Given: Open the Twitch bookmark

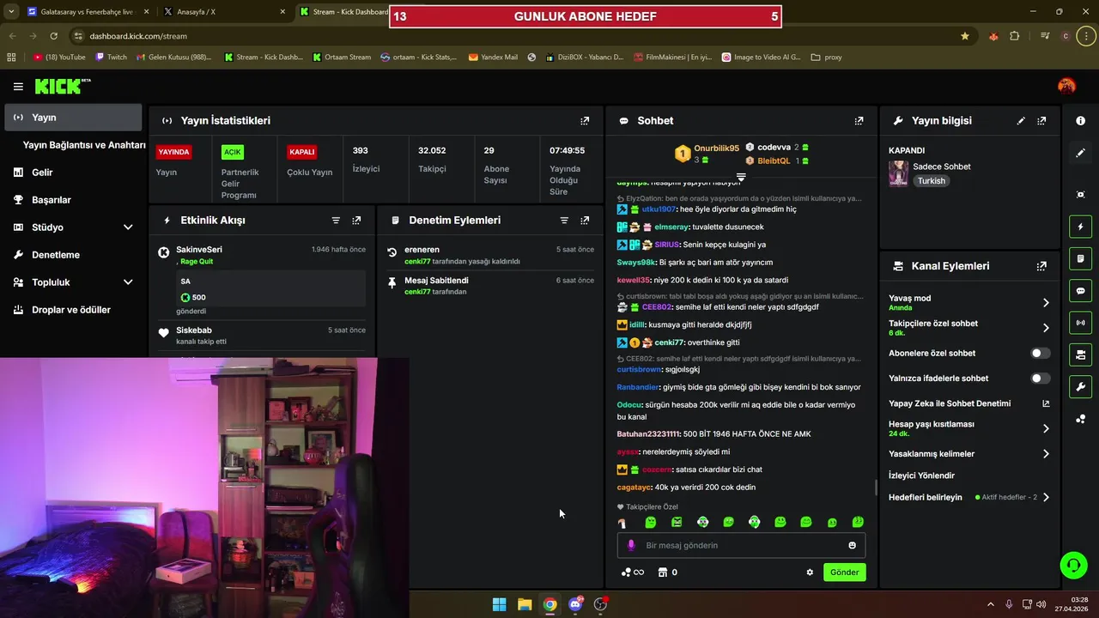Looking at the screenshot, I should click(x=111, y=58).
